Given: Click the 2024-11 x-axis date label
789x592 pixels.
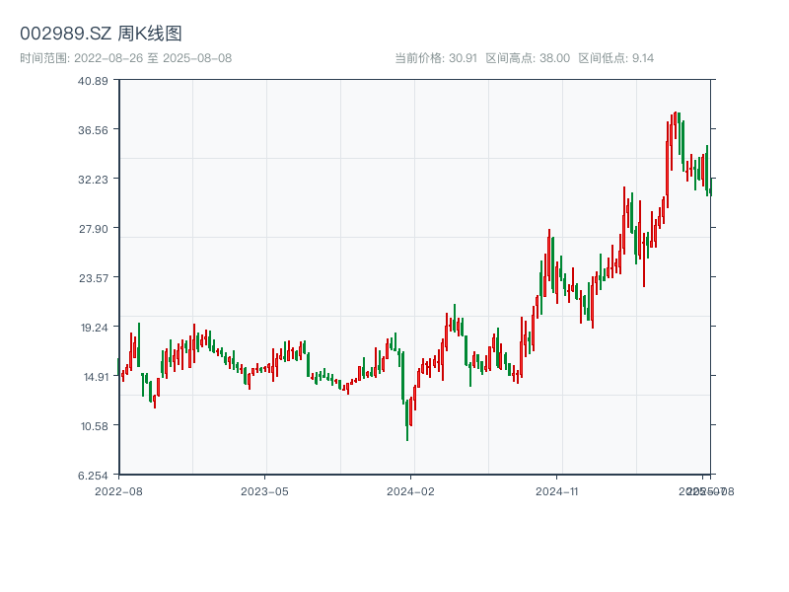Looking at the screenshot, I should (x=557, y=490).
